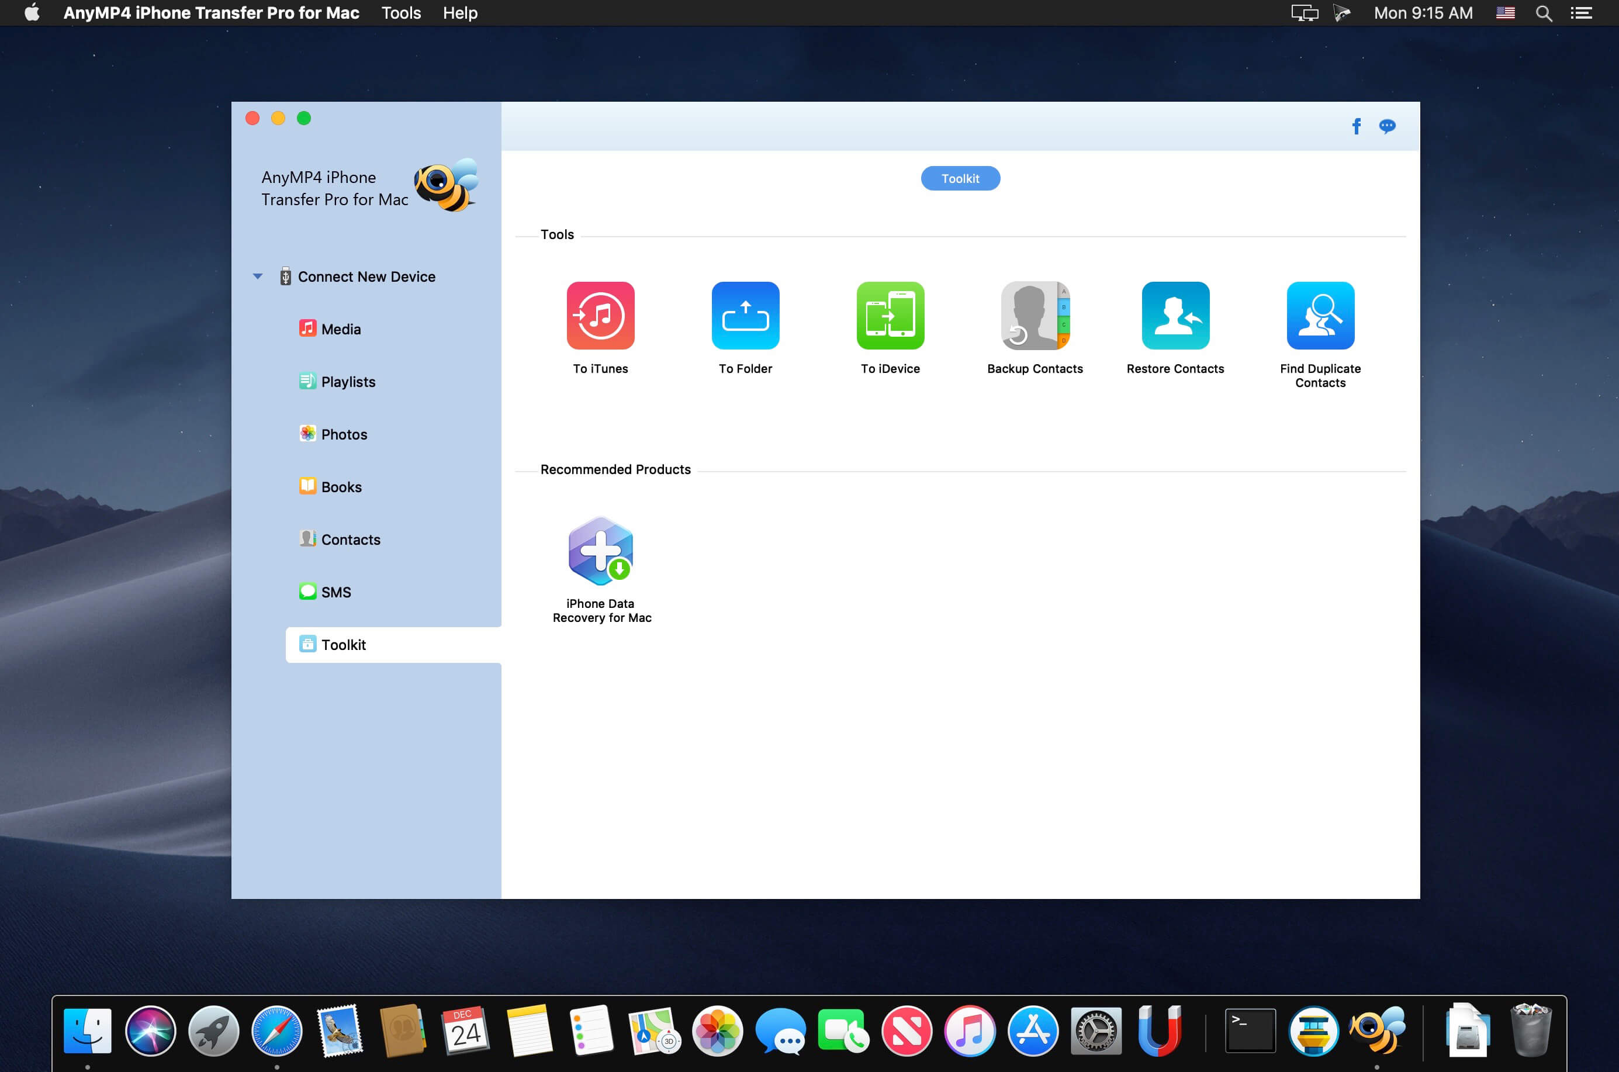Select Media in the sidebar

click(x=341, y=329)
